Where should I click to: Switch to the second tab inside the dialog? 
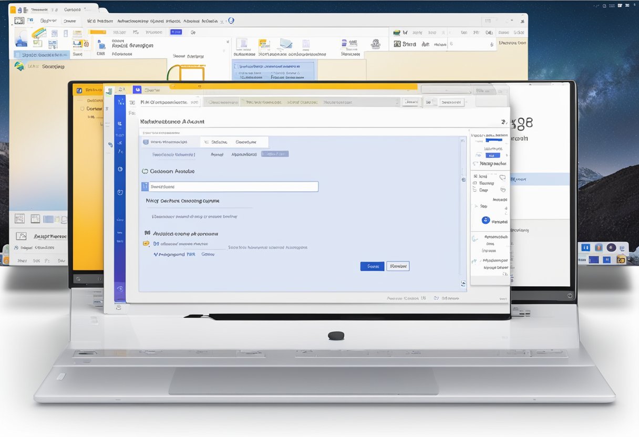217,142
